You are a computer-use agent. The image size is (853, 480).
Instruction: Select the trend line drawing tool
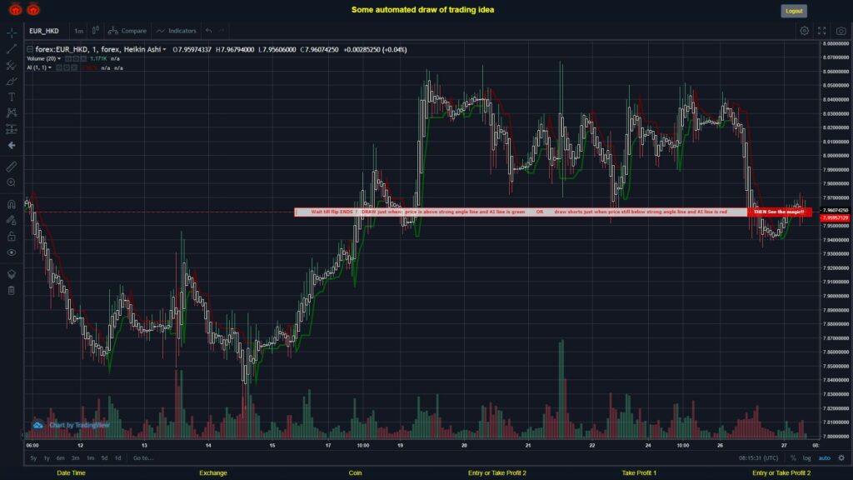12,49
